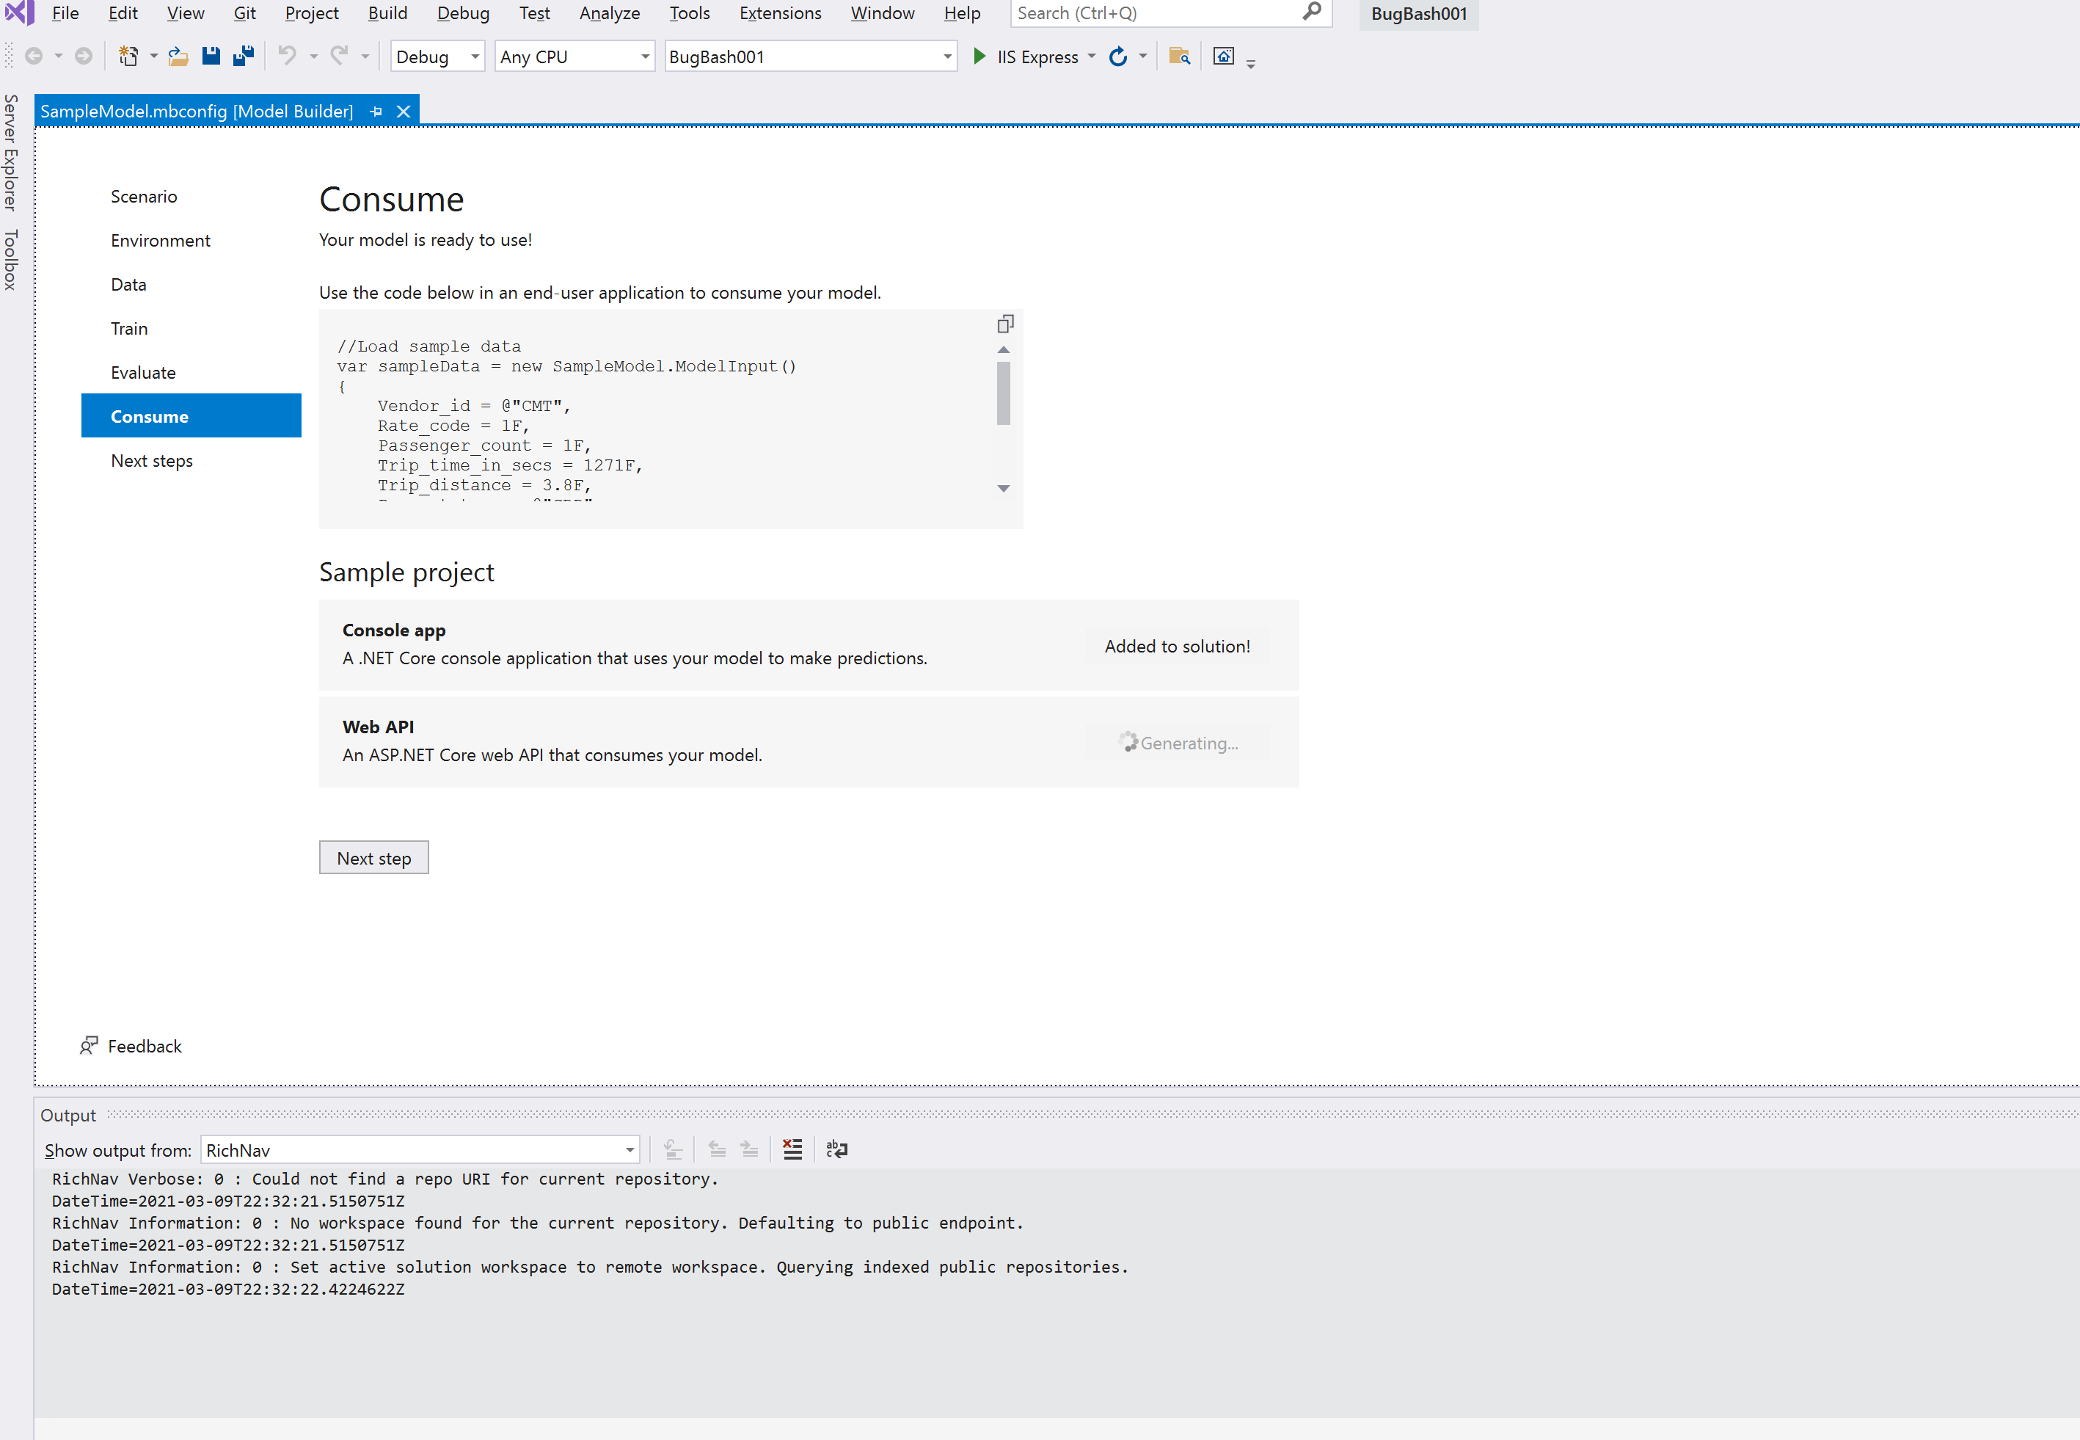Click the green Start IIS Express play icon
The image size is (2080, 1440).
coord(979,56)
